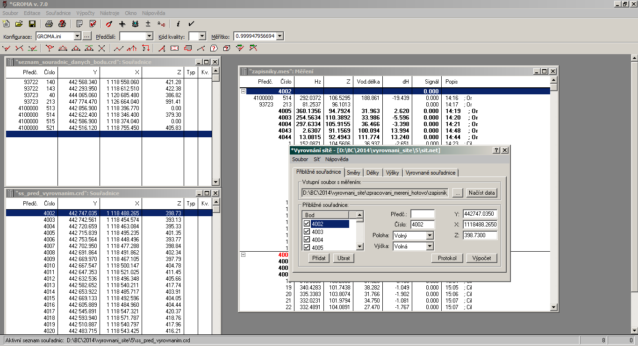
Task: Click the red-marked second printer icon
Action: pos(62,24)
